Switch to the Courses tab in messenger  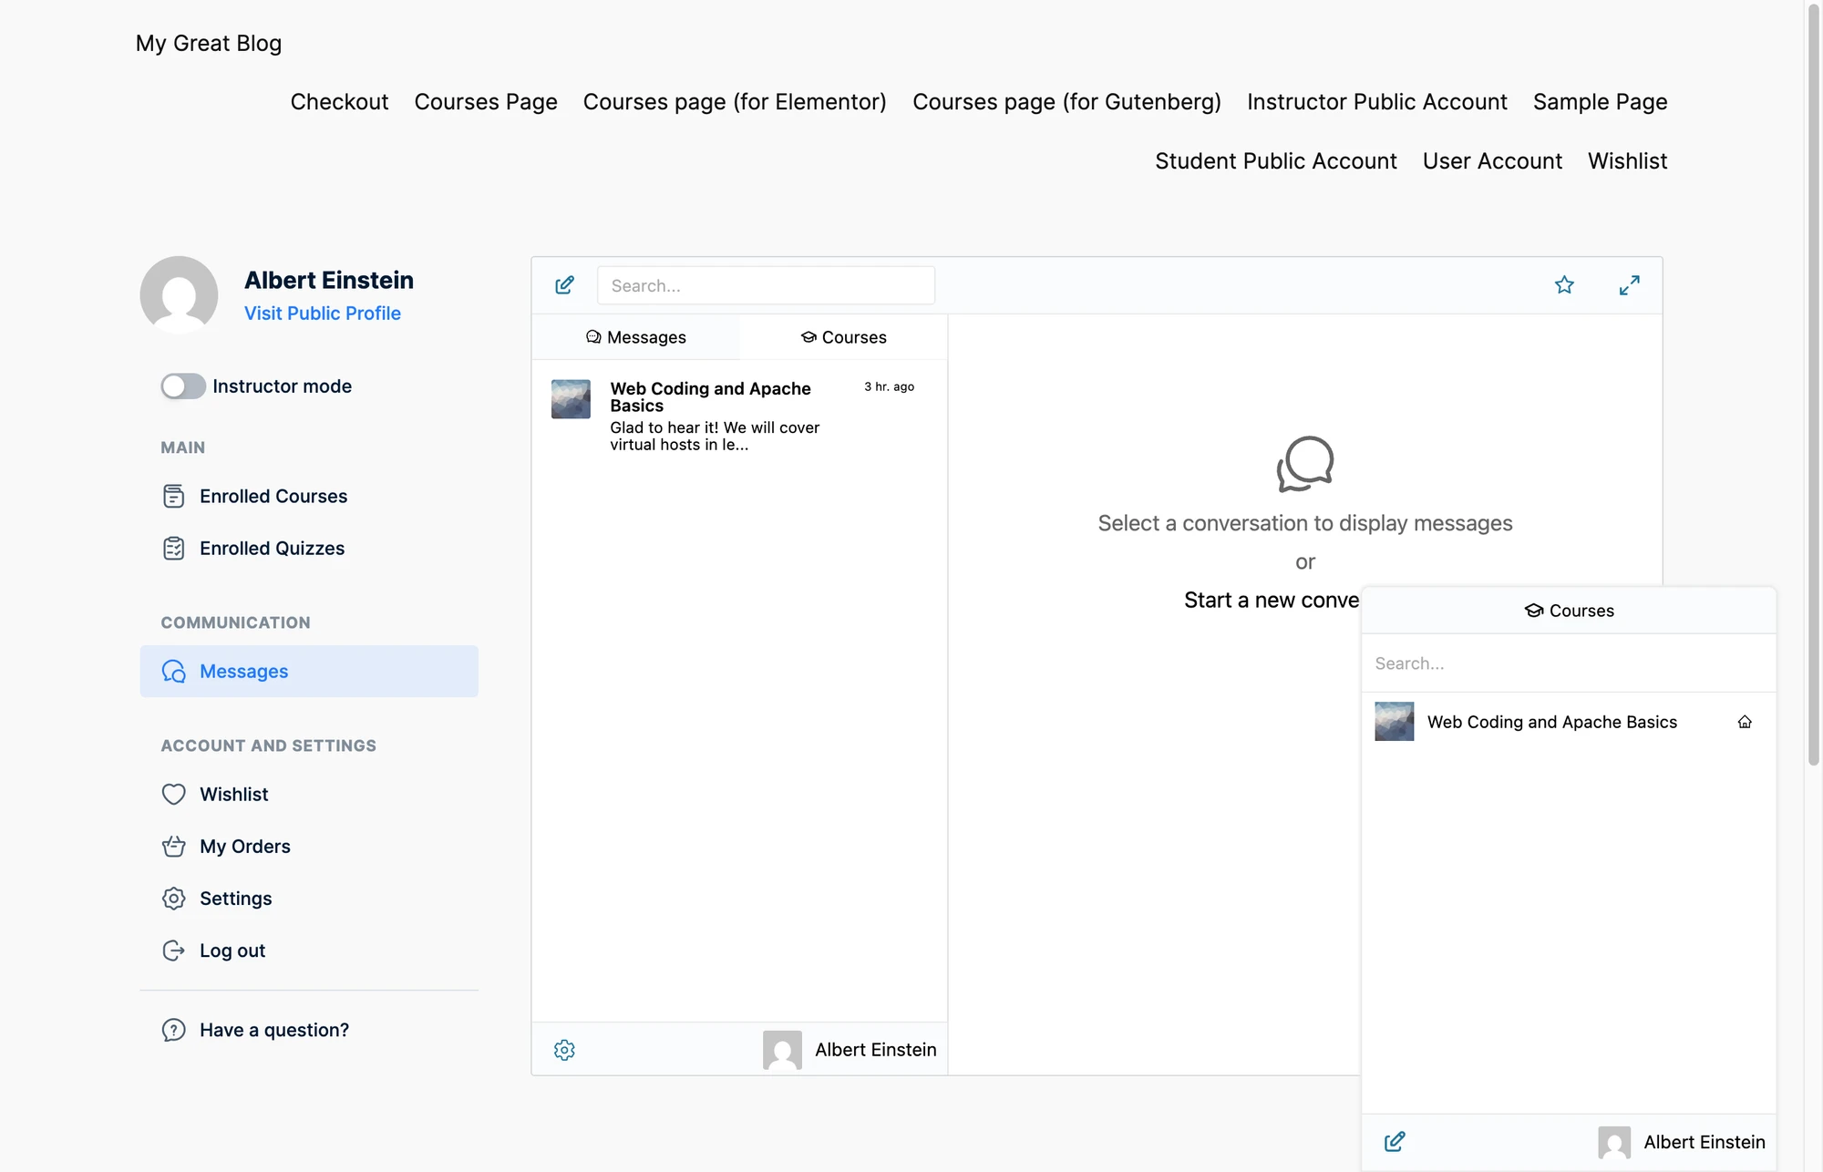843,337
